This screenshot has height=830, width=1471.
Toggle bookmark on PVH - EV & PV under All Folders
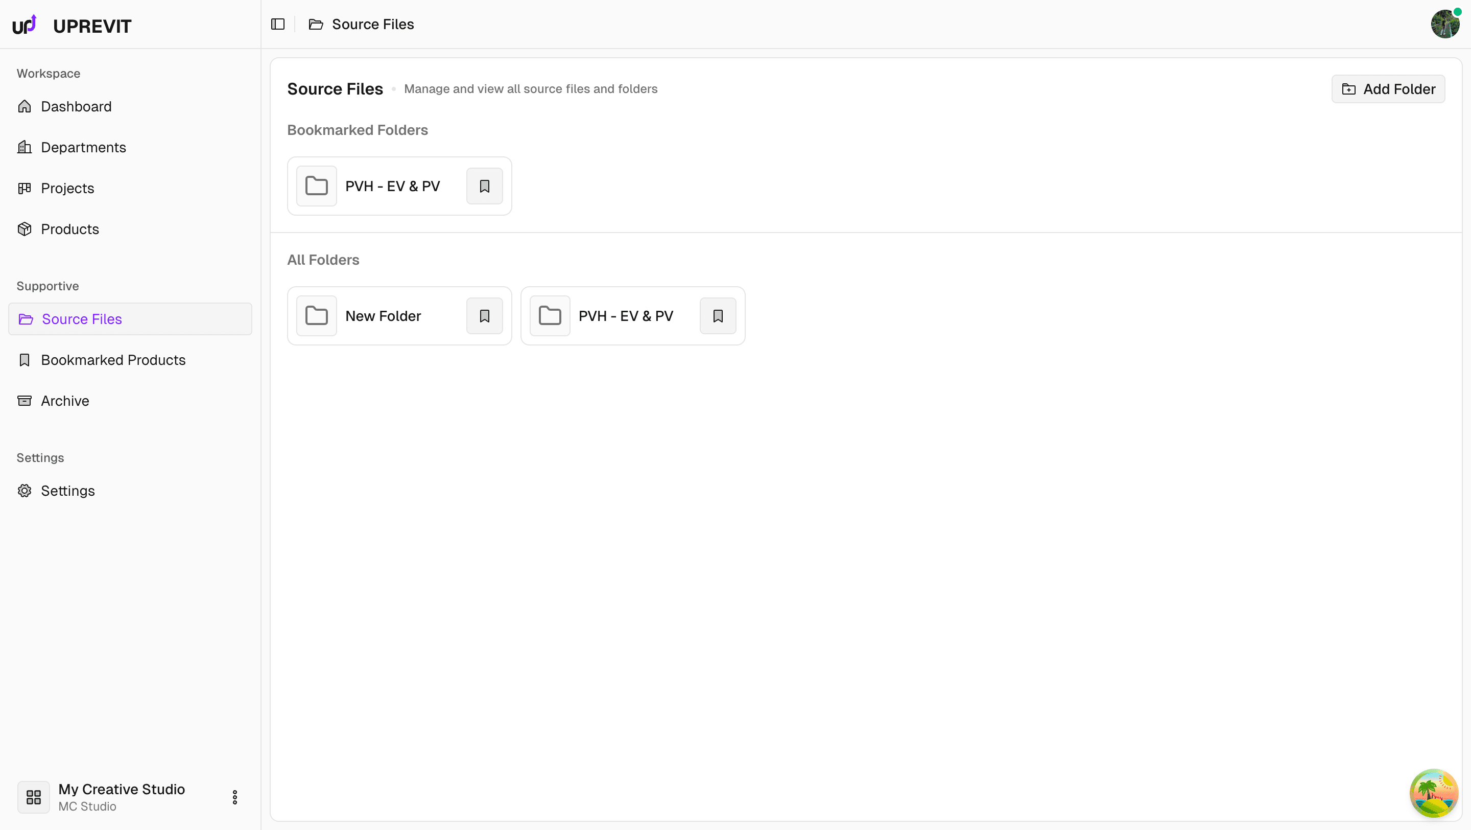click(717, 315)
